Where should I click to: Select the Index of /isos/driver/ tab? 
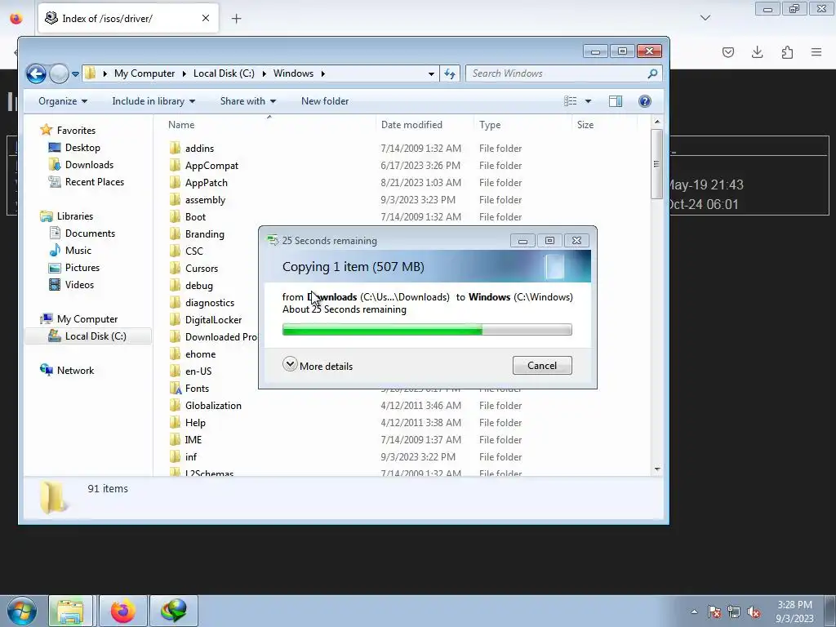tap(128, 19)
